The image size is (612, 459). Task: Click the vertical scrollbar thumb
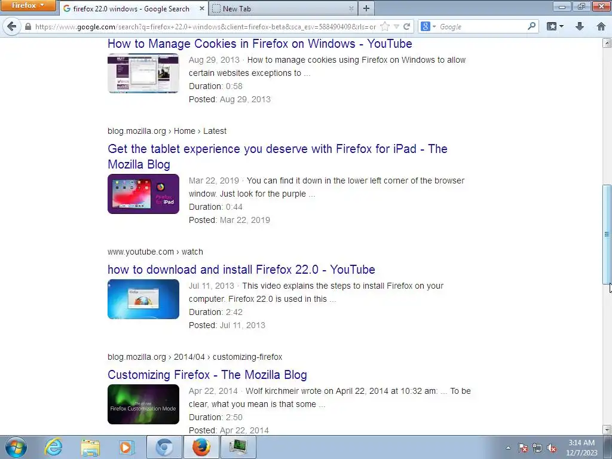(x=607, y=234)
